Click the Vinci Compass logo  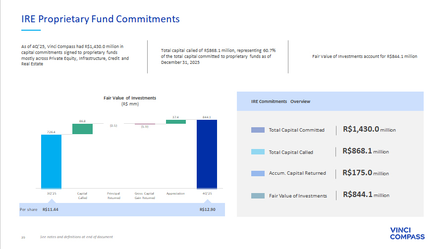[x=407, y=233]
